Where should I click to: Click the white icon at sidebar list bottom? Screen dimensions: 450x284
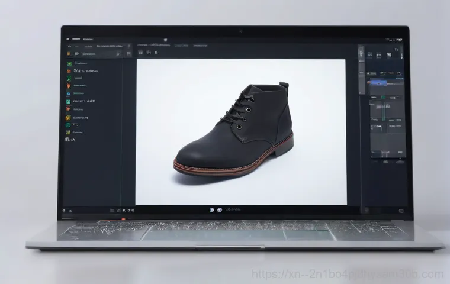[x=68, y=140]
